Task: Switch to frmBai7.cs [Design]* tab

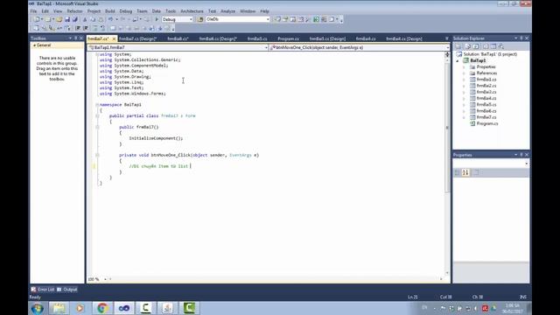Action: [x=138, y=38]
